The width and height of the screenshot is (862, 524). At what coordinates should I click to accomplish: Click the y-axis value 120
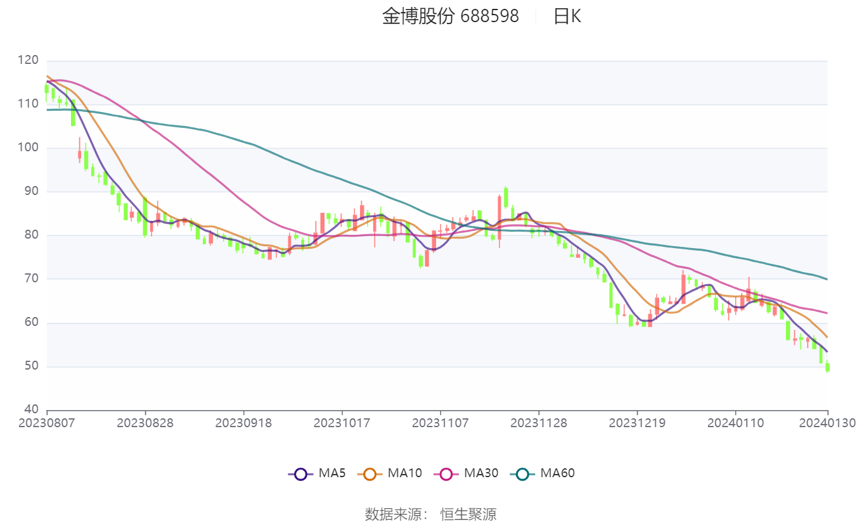click(29, 61)
